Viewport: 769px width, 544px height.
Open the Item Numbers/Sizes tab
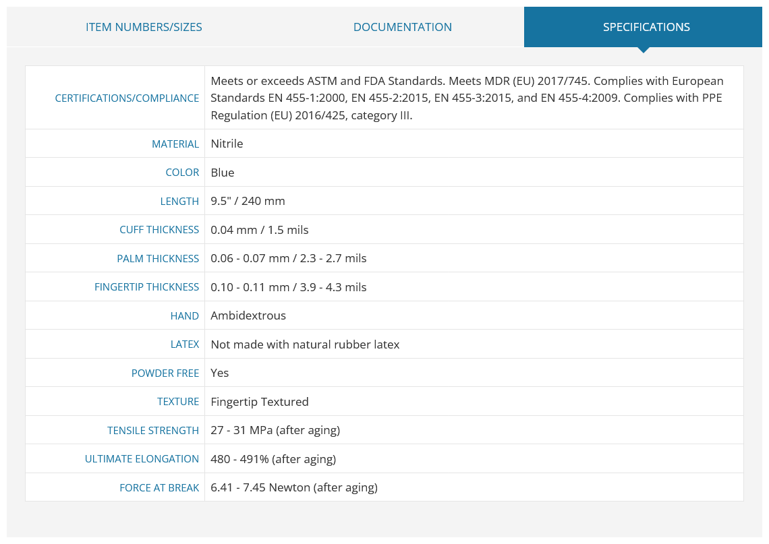click(x=144, y=27)
